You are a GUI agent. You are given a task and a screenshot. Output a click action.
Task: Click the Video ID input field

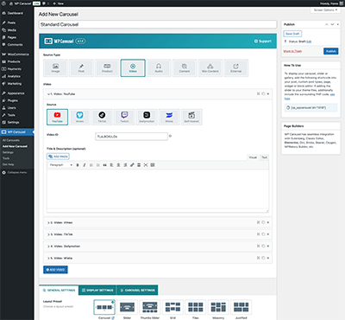tap(131, 137)
